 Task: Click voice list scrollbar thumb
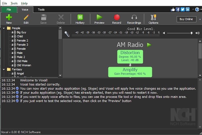click(60, 34)
